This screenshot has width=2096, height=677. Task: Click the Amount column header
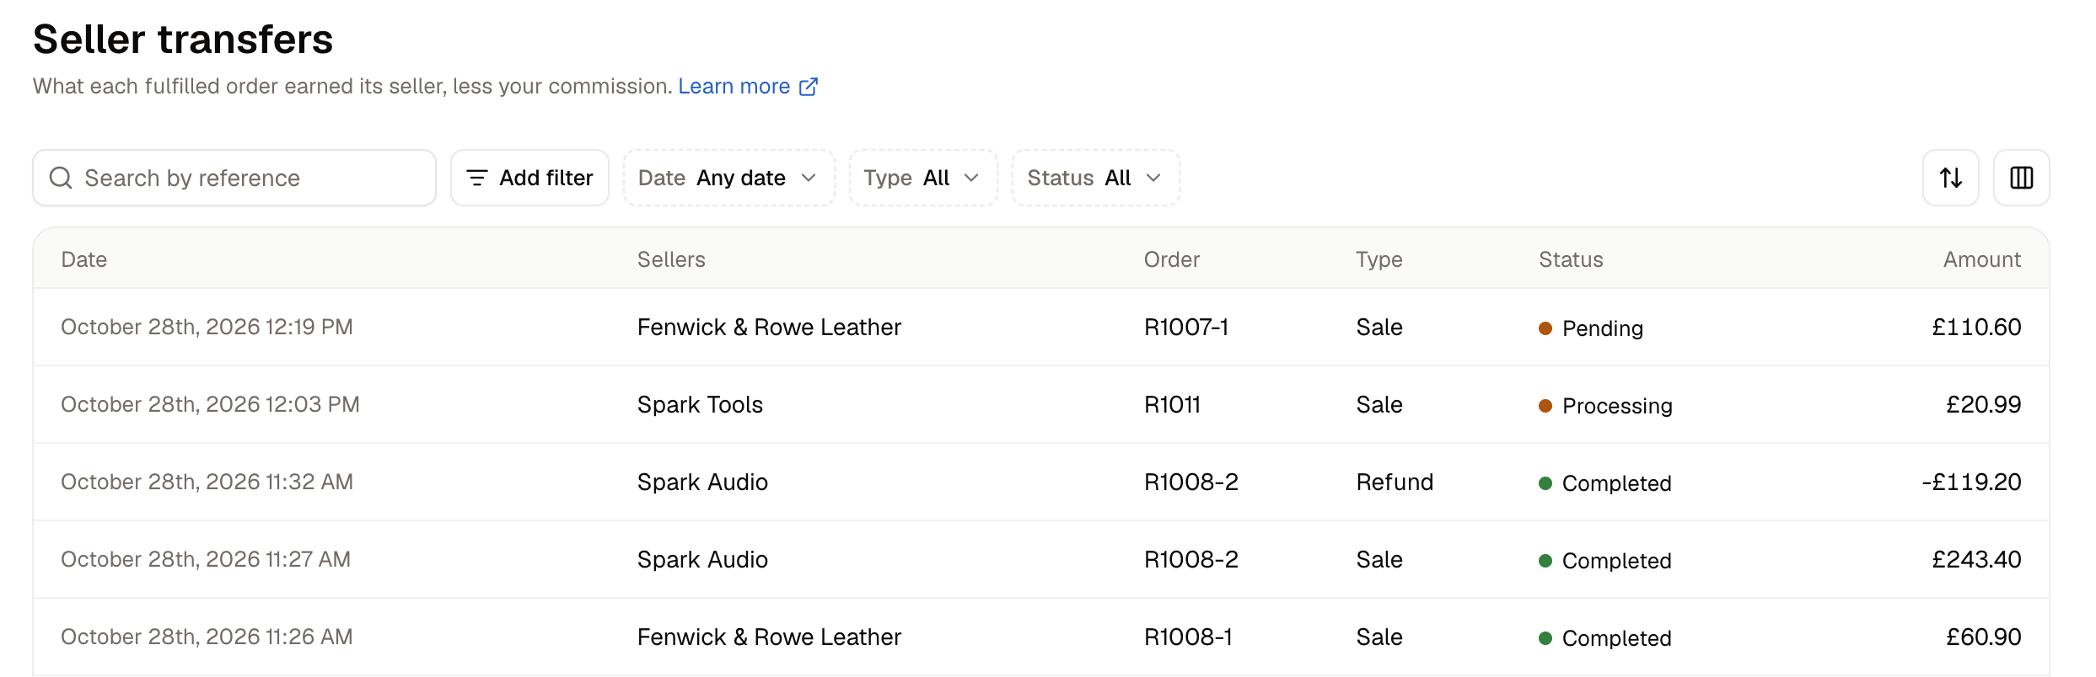coord(1981,259)
